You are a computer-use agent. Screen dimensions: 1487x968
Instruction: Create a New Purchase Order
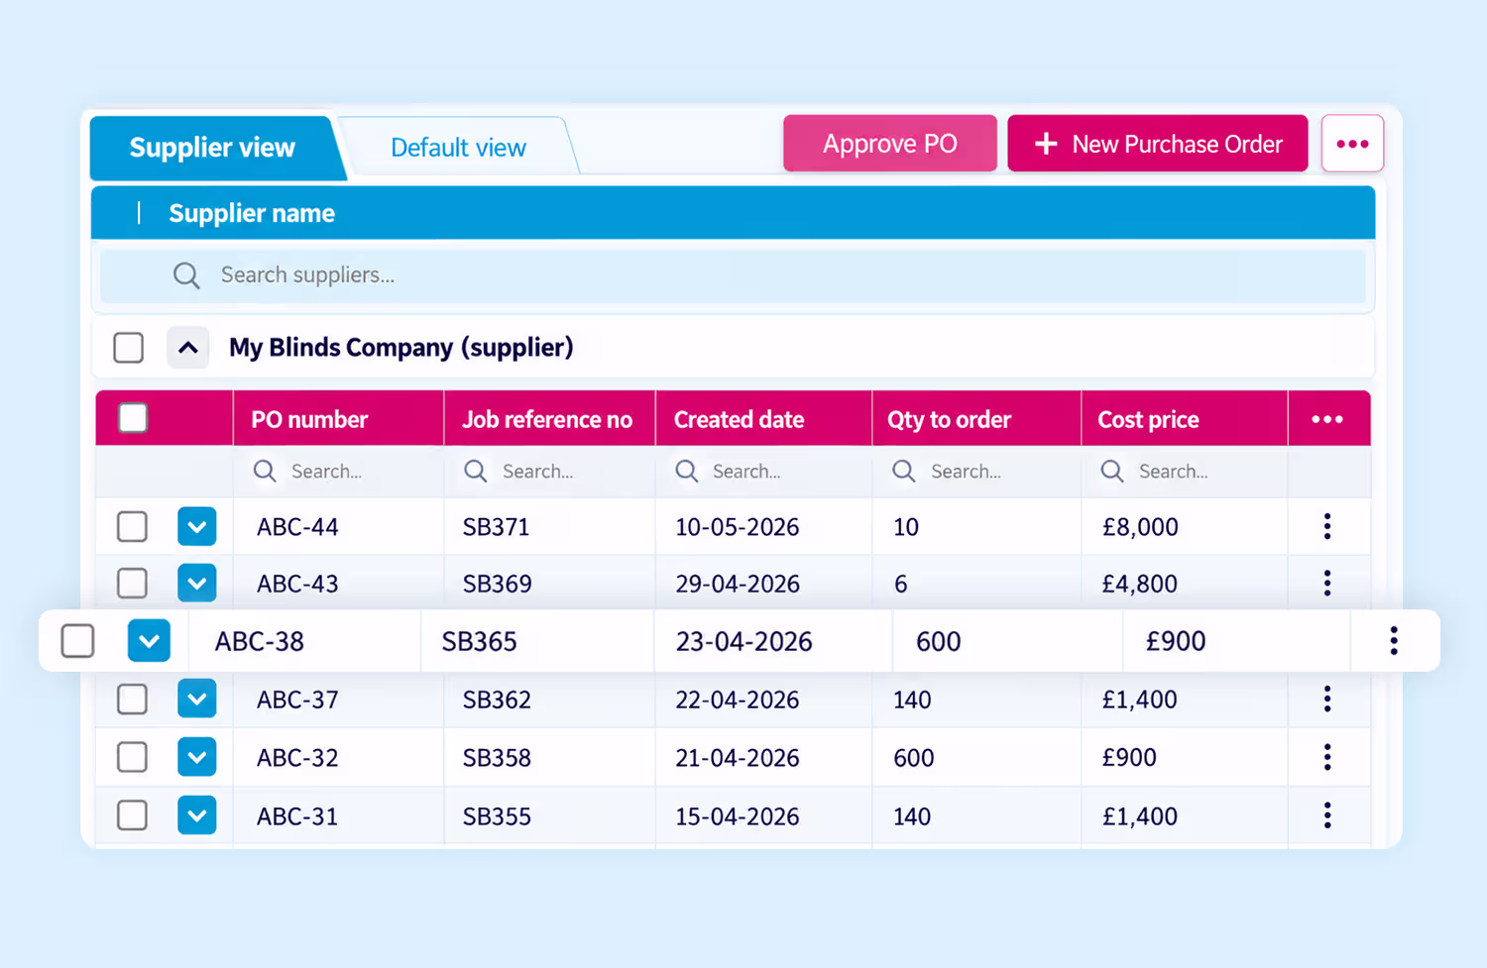click(x=1158, y=144)
